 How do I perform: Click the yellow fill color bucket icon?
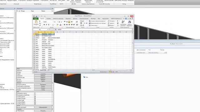point(57,25)
